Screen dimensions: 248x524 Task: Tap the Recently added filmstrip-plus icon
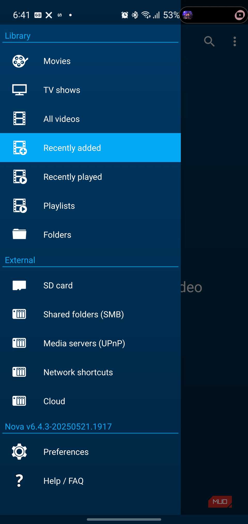(20, 148)
